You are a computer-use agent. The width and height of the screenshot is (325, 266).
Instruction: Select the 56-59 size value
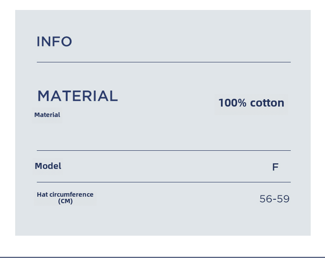click(274, 199)
